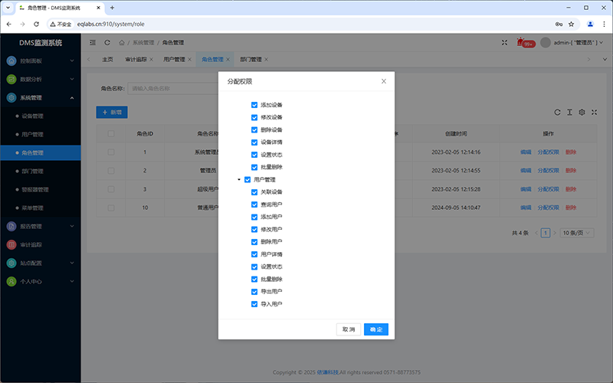The height and width of the screenshot is (383, 613).
Task: Click the 确定 button to confirm permissions
Action: [x=376, y=329]
